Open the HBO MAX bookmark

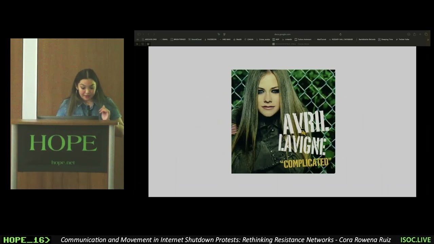pos(225,39)
